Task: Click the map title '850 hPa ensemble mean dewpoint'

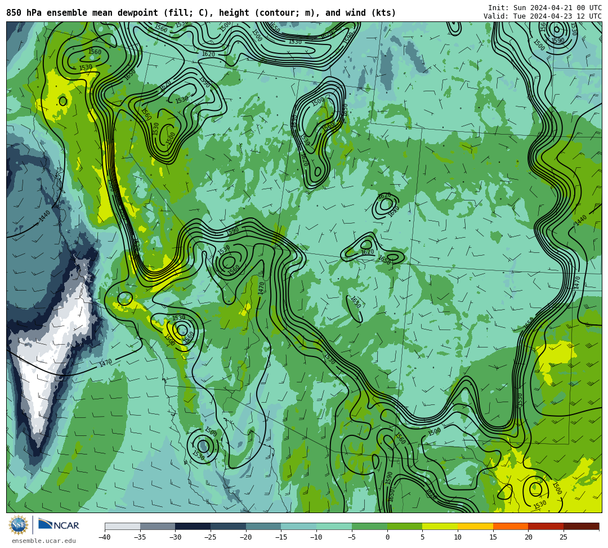Action: pos(82,13)
